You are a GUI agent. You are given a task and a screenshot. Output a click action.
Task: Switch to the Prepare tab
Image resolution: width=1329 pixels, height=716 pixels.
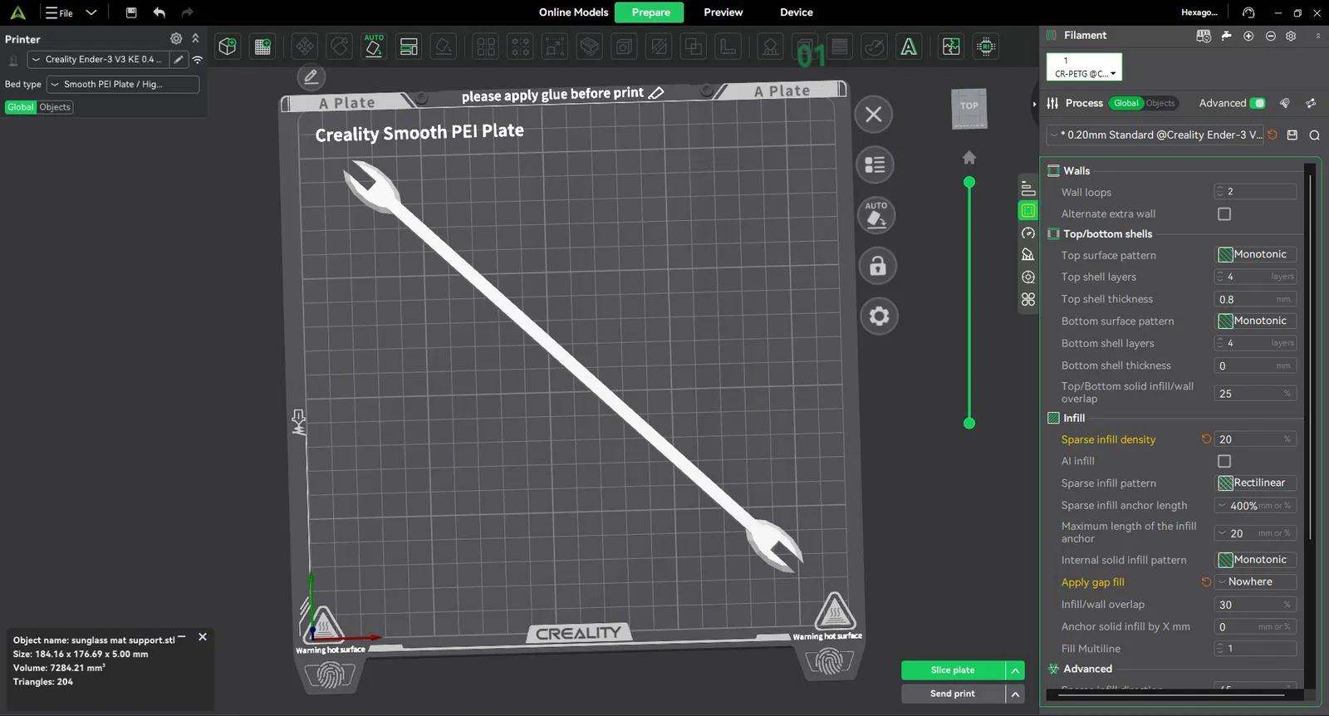650,12
